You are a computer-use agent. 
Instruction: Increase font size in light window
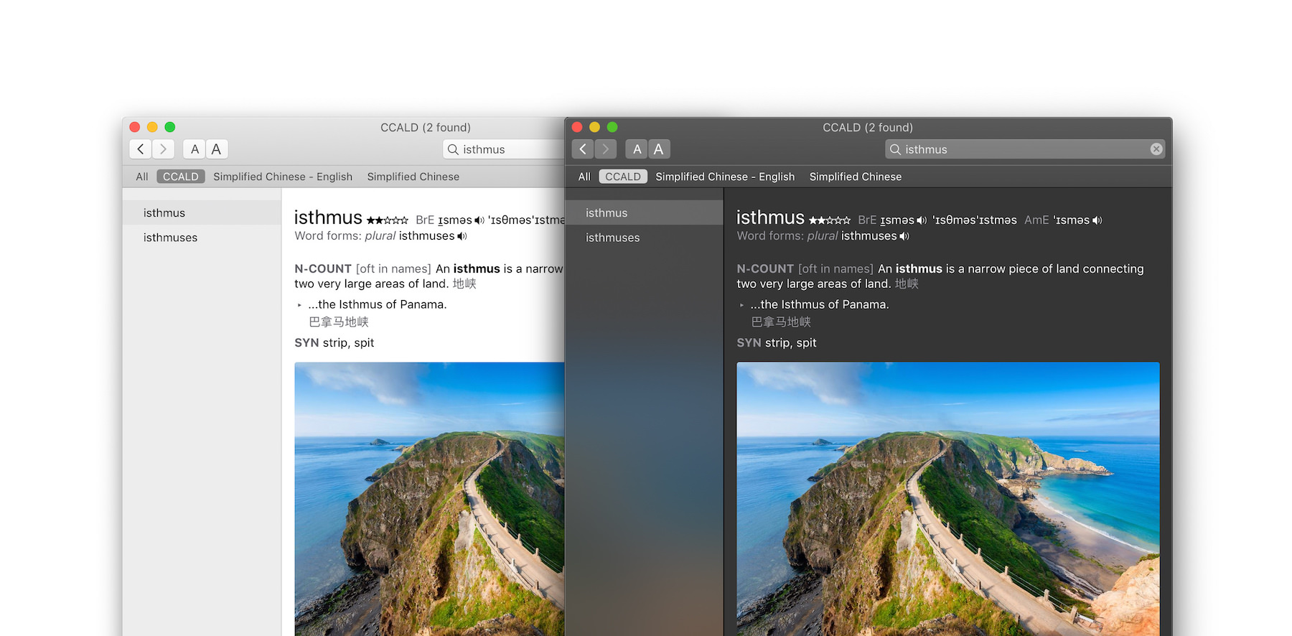click(x=217, y=149)
